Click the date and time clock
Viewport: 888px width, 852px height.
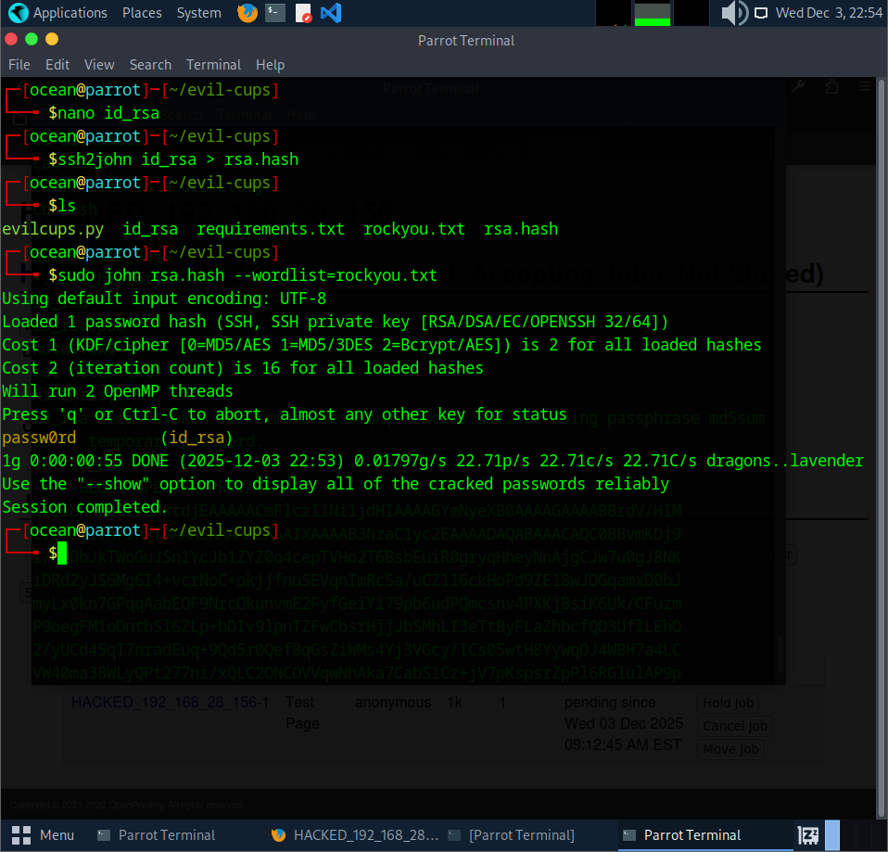[829, 13]
